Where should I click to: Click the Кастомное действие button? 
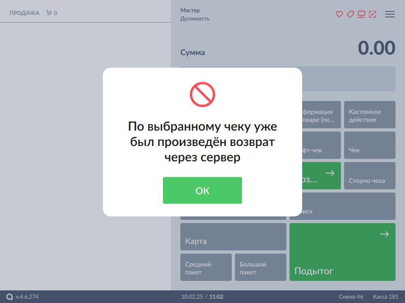(369, 115)
